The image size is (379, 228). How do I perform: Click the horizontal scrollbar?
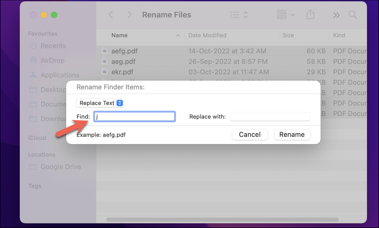click(x=222, y=220)
